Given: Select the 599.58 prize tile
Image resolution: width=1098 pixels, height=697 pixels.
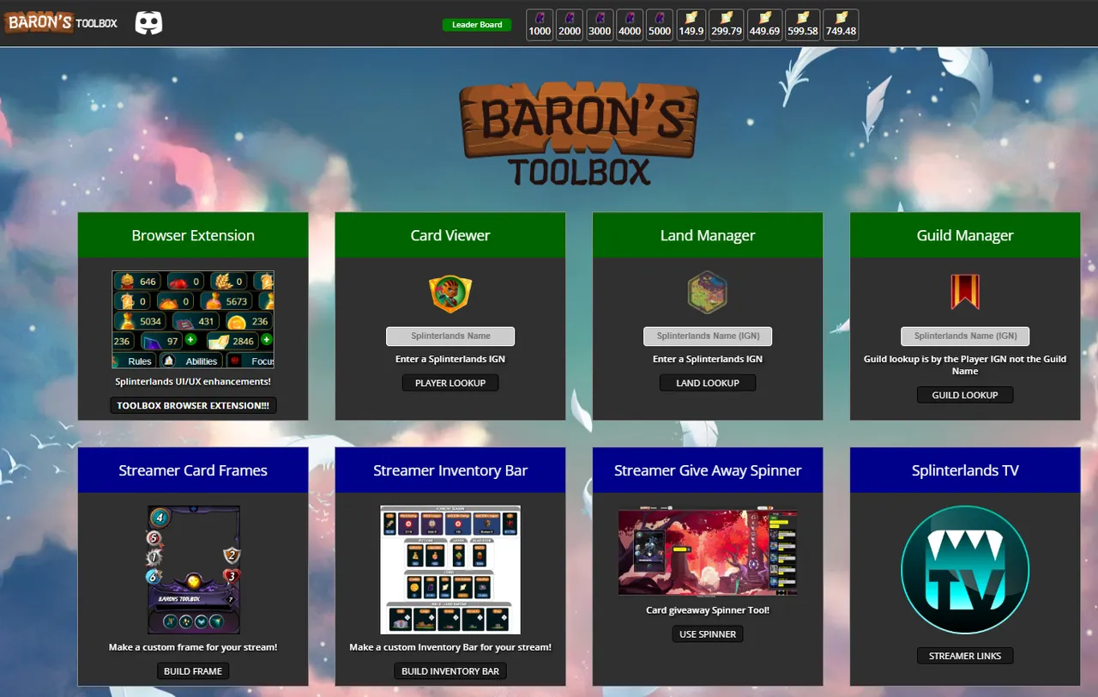Looking at the screenshot, I should pyautogui.click(x=803, y=25).
